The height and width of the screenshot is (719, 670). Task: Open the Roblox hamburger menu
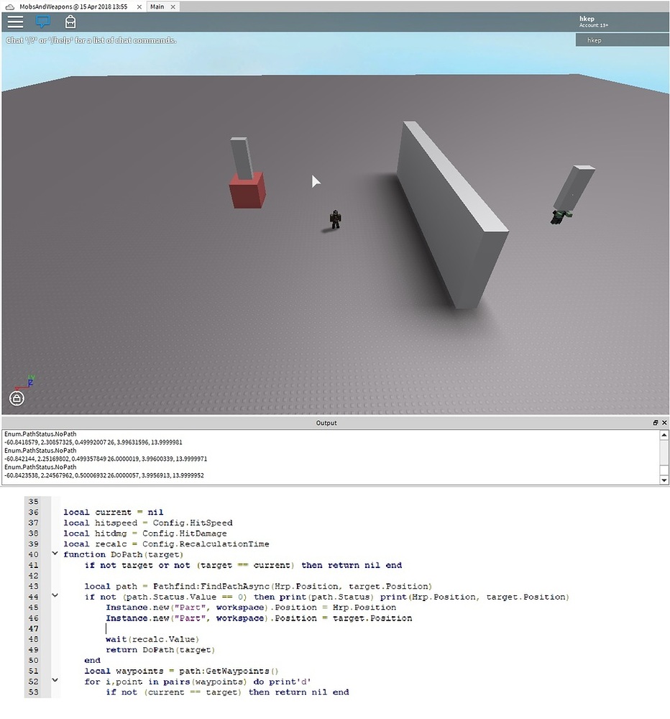coord(15,22)
